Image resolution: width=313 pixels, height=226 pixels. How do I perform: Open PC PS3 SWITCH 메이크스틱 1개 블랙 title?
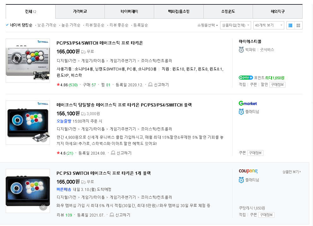tap(104, 173)
